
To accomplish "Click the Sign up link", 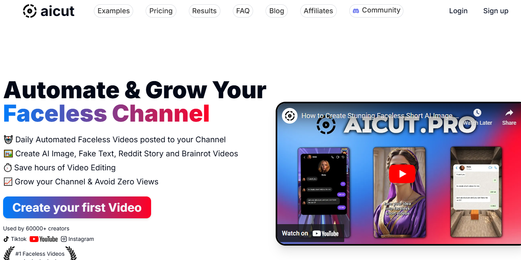I will point(496,11).
